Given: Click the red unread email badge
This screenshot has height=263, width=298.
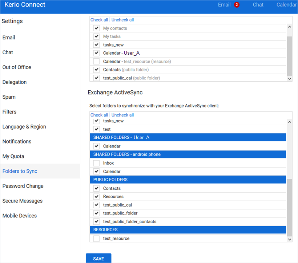Looking at the screenshot, I should [237, 5].
